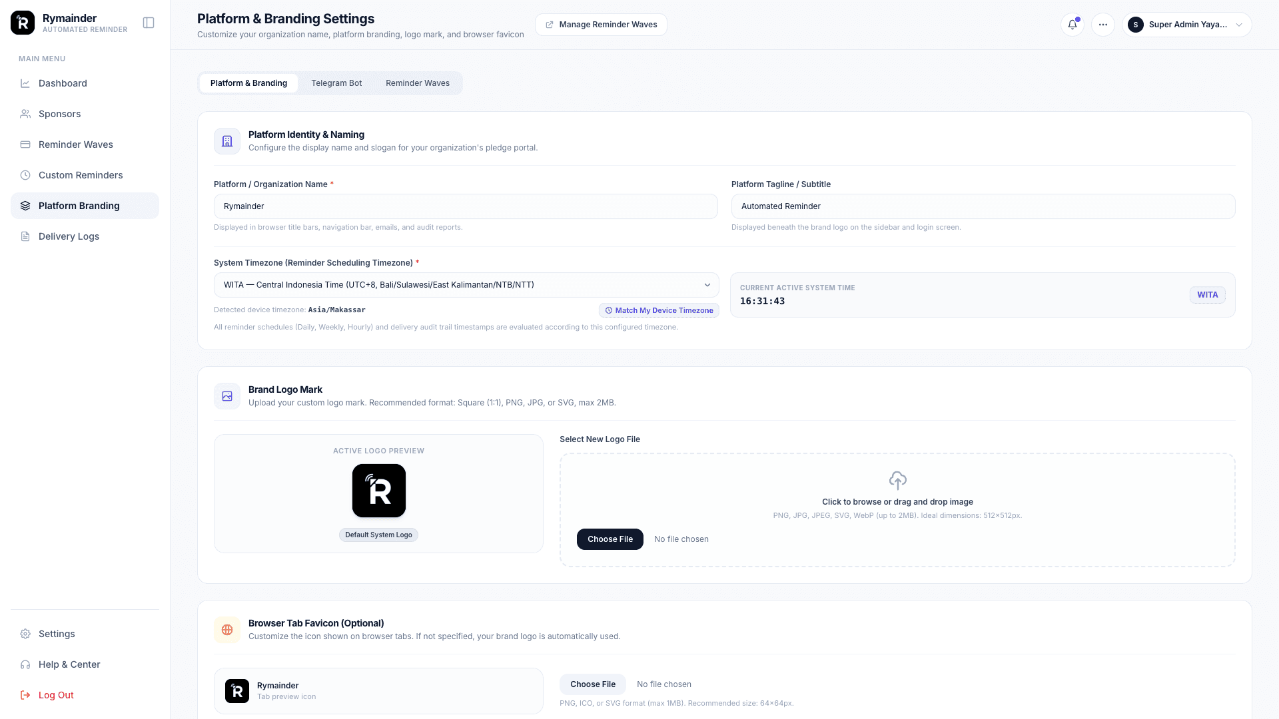Collapse sidebar with panel toggle icon
The width and height of the screenshot is (1279, 719).
click(149, 23)
